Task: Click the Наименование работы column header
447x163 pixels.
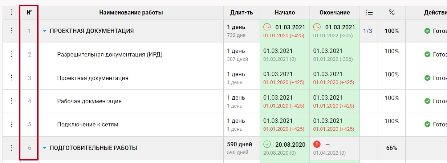Action: coord(131,12)
